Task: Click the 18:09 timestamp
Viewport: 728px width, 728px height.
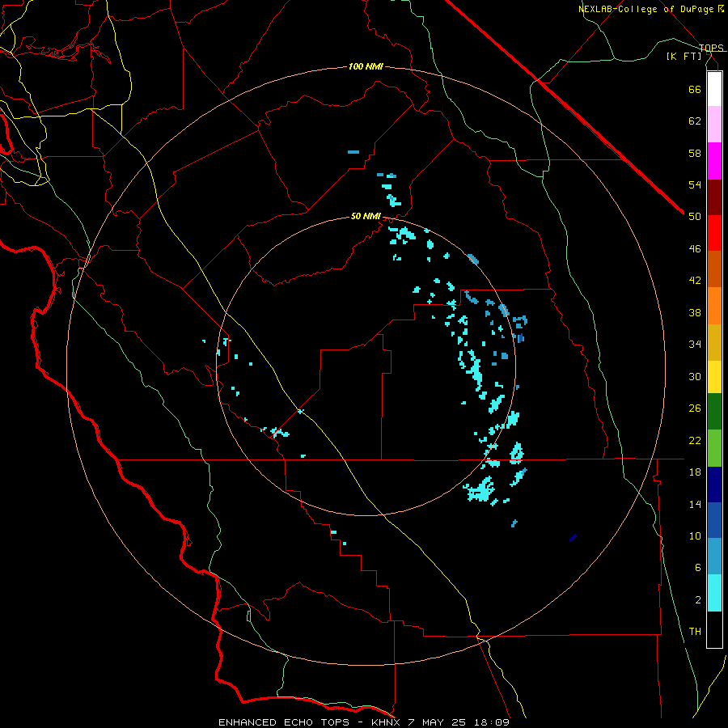Action: click(492, 722)
